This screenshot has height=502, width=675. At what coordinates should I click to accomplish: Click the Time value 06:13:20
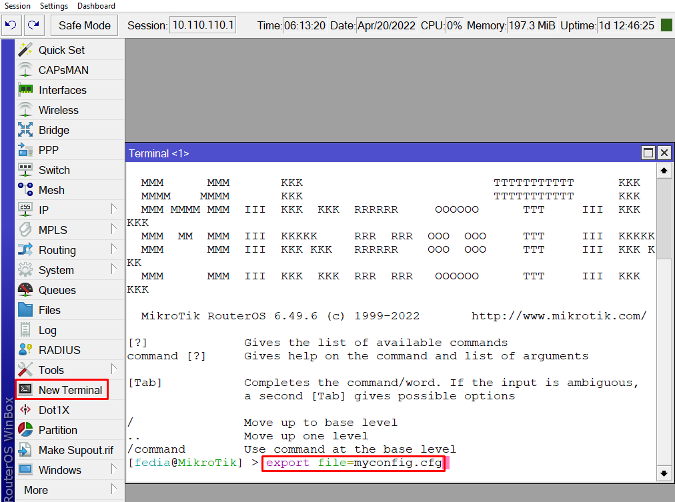[x=305, y=25]
